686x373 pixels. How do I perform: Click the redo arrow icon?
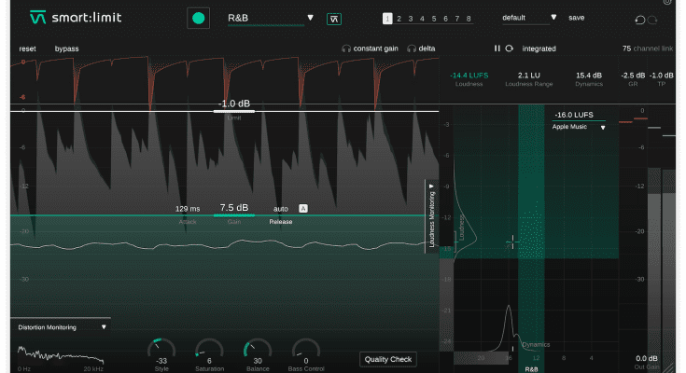[x=652, y=20]
